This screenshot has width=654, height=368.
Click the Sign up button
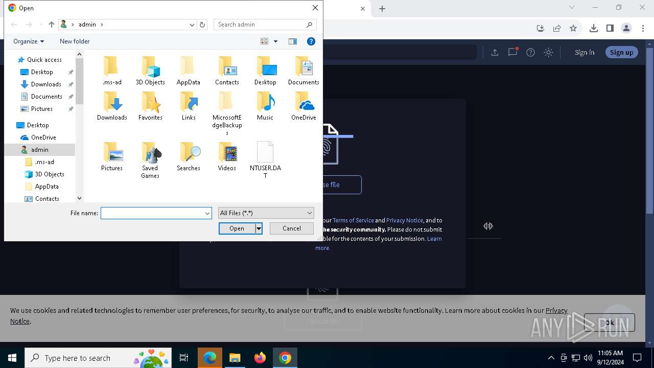tap(621, 52)
